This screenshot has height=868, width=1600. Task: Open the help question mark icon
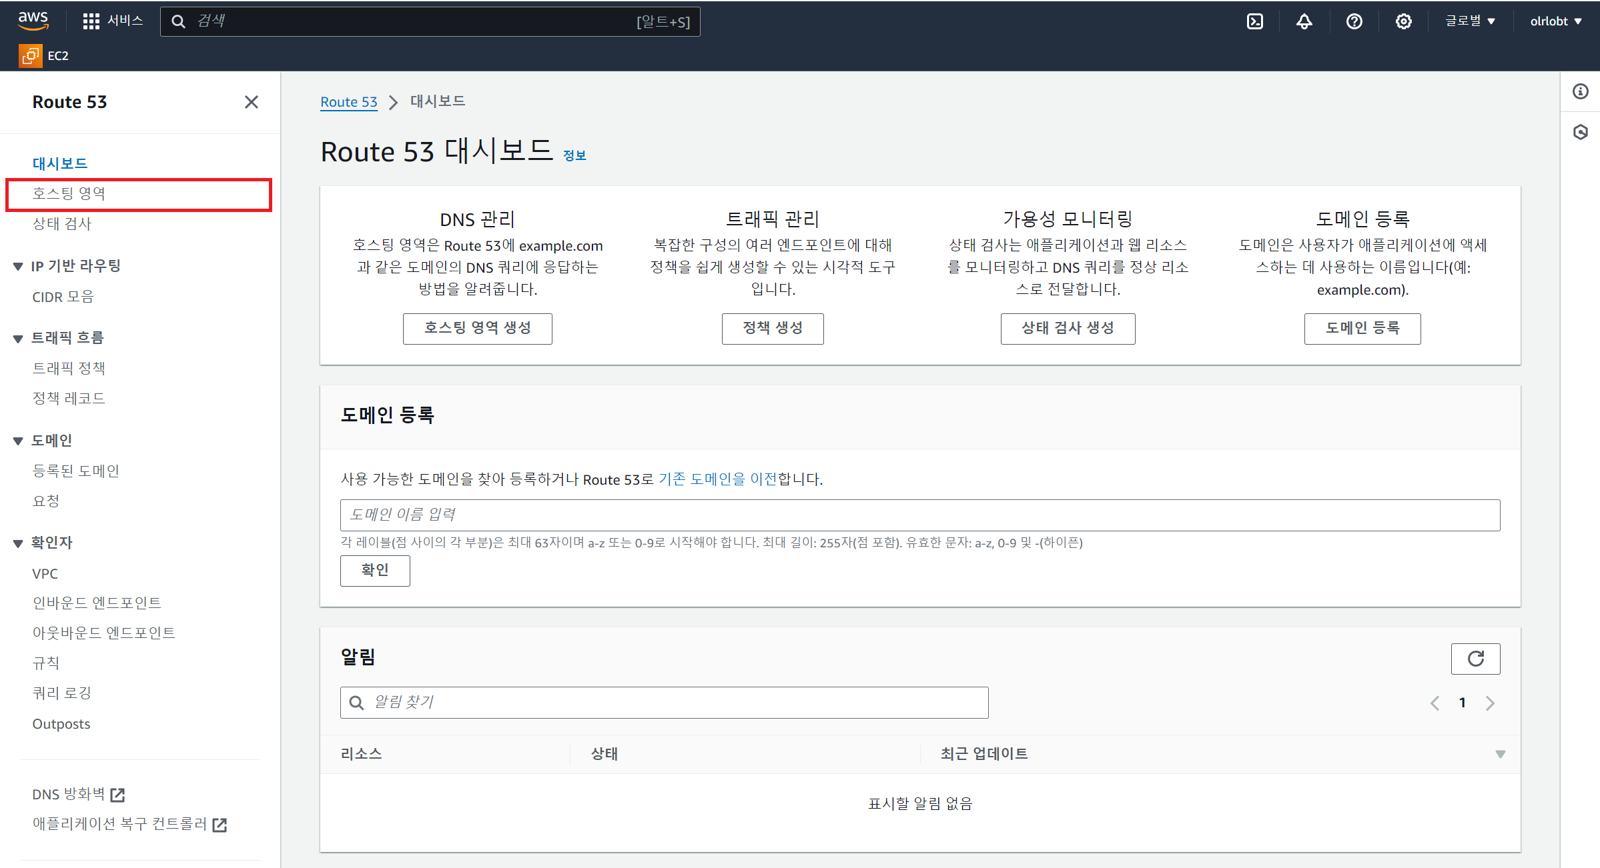[1354, 21]
